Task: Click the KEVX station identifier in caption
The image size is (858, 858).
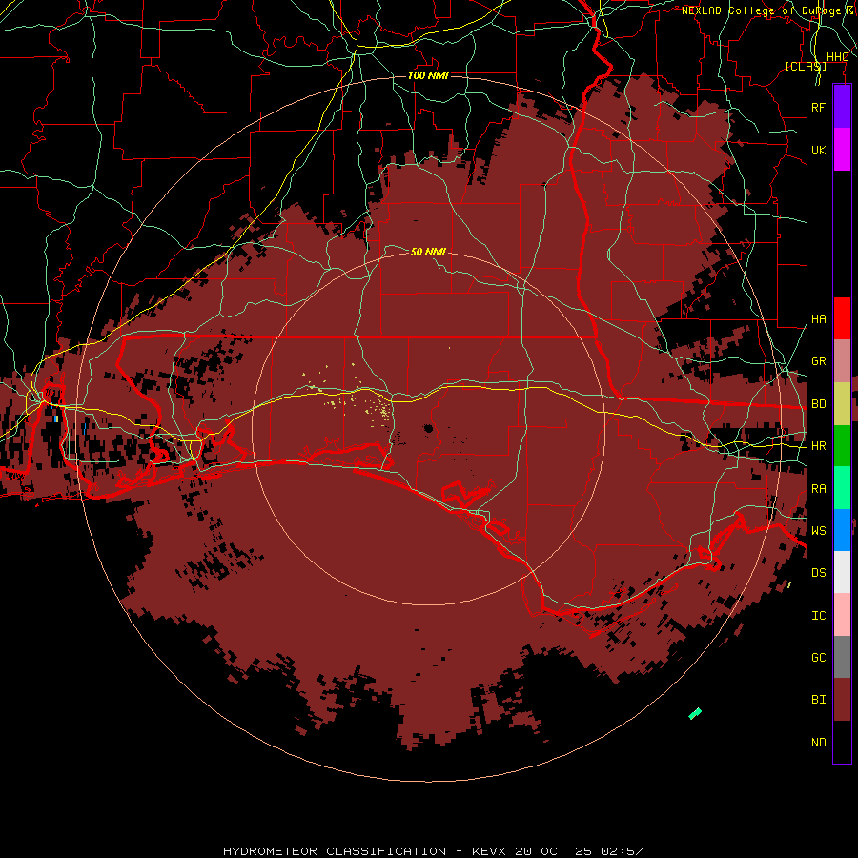Action: [x=489, y=851]
